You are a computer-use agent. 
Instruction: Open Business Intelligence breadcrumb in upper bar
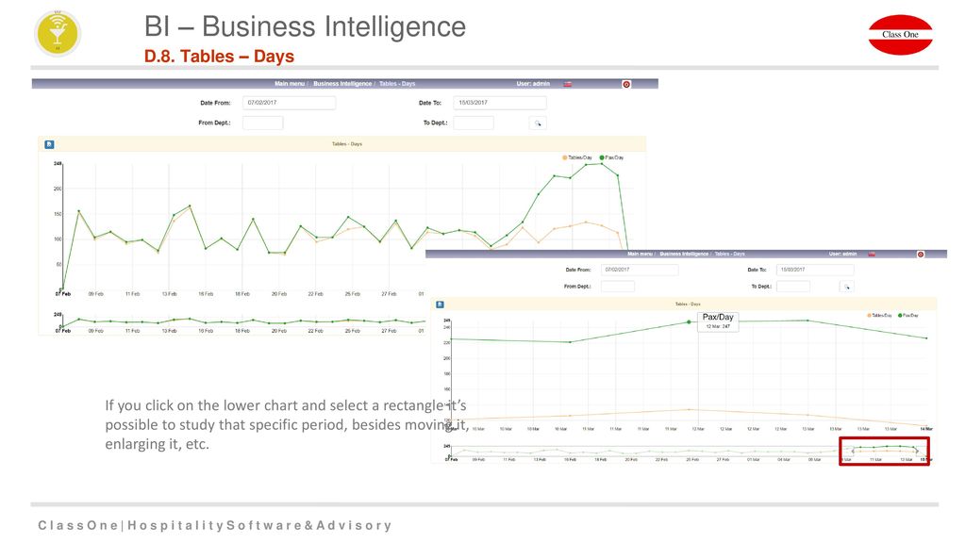pyautogui.click(x=342, y=84)
